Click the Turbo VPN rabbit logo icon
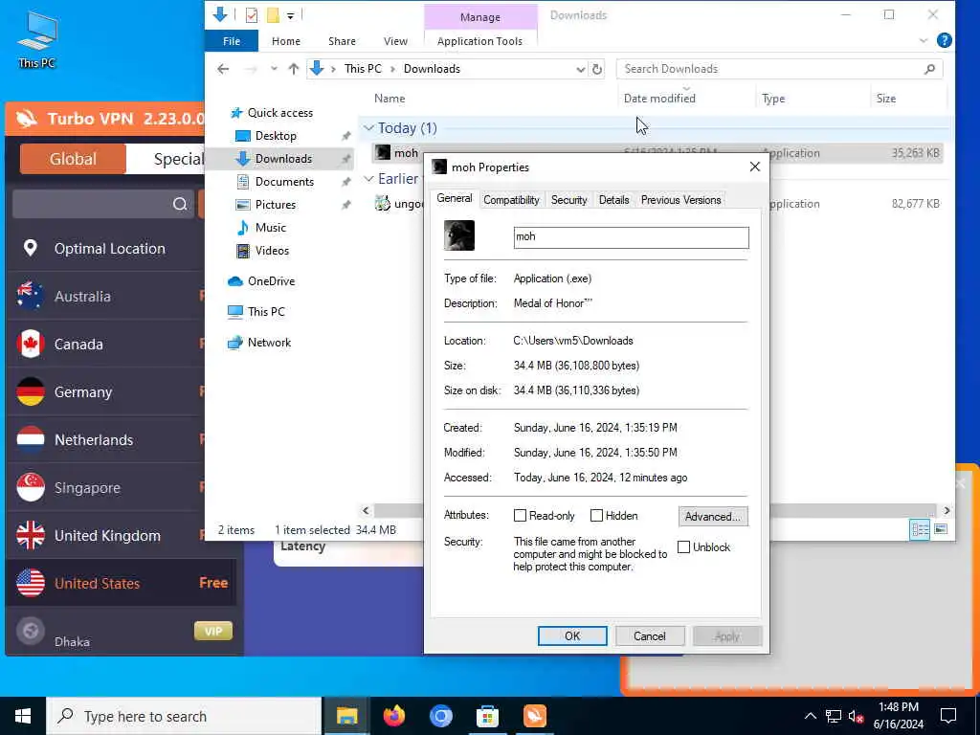 tap(26, 118)
